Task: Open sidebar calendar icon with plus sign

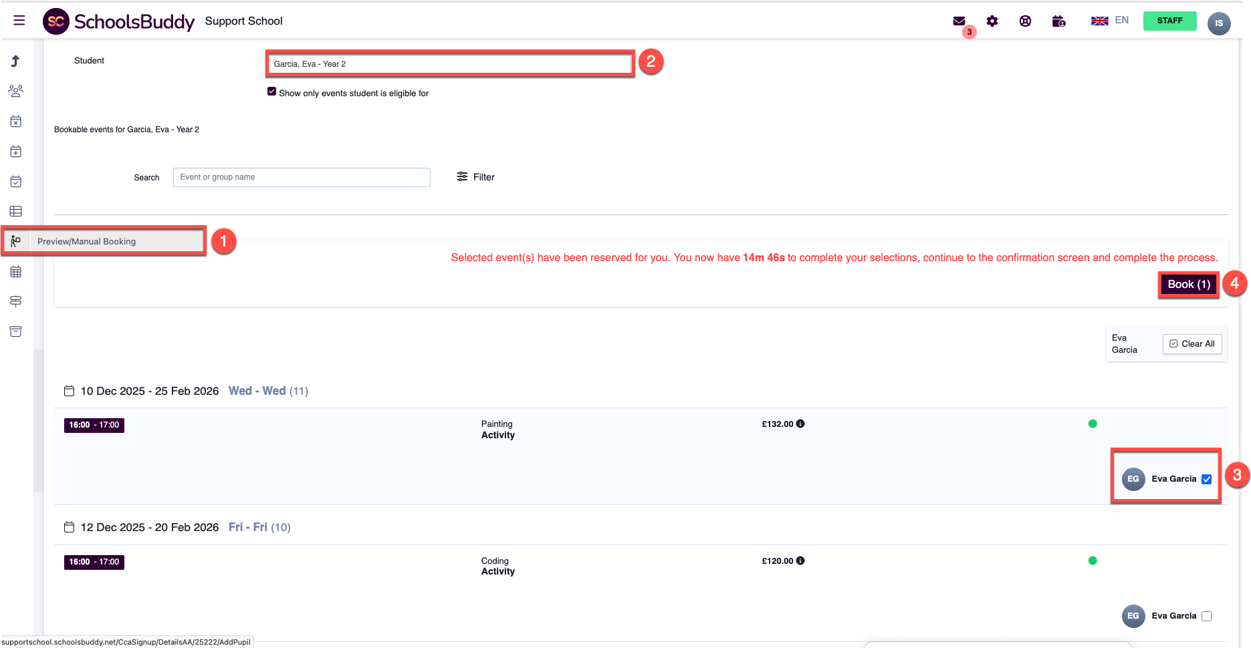Action: pos(16,152)
